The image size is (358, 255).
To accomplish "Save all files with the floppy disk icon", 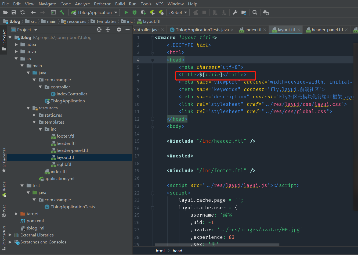I will pos(14,12).
